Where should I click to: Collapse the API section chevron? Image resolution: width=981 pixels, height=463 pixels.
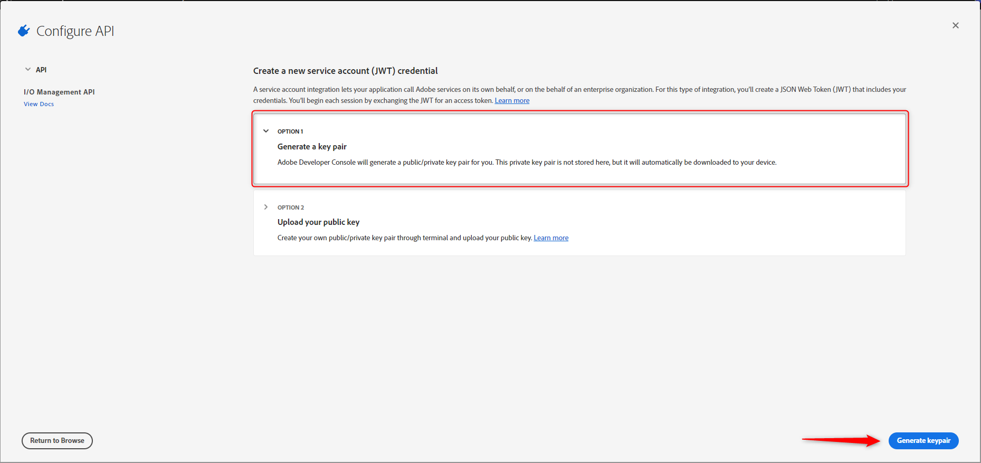28,70
